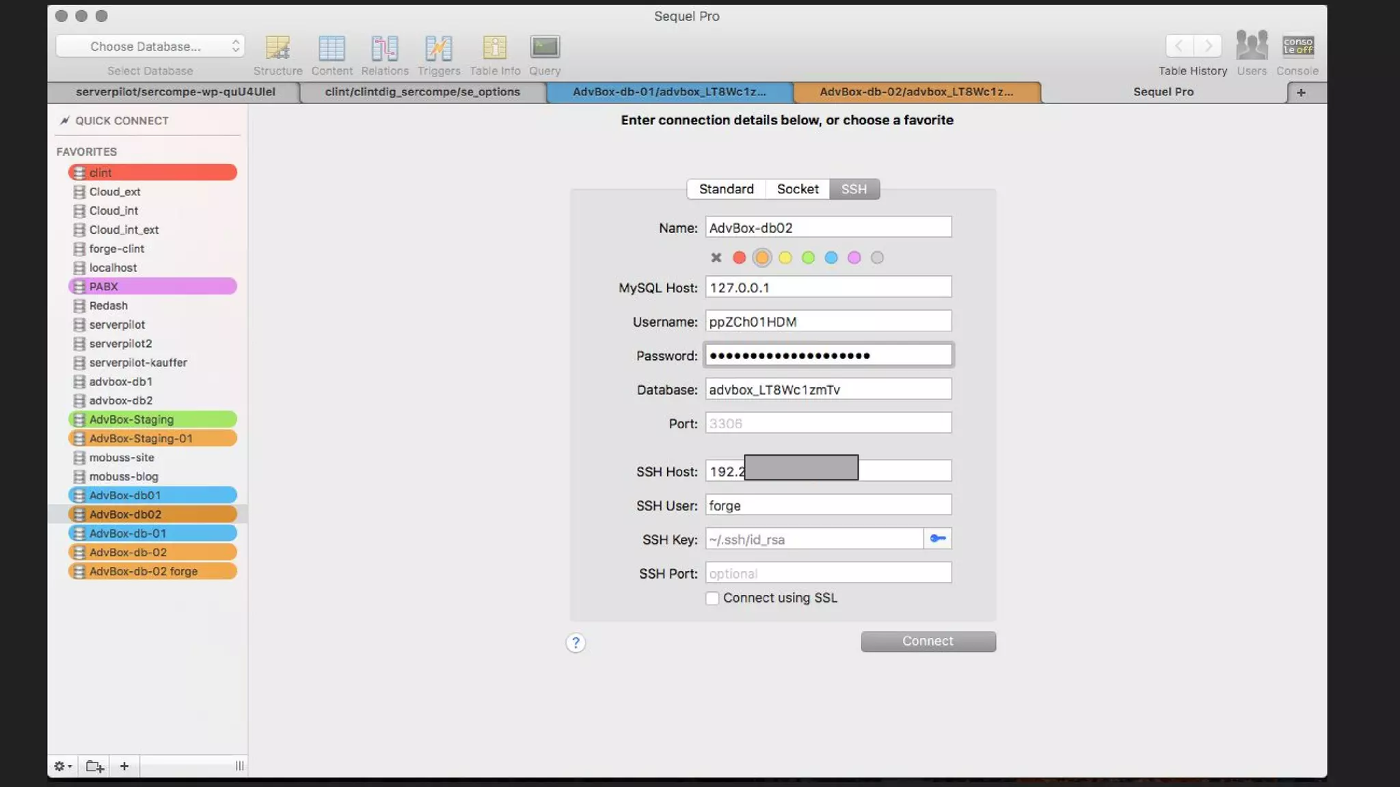The height and width of the screenshot is (787, 1400).
Task: Show the Console icon
Action: [x=1297, y=46]
